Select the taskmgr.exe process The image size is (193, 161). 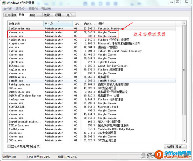92,99
